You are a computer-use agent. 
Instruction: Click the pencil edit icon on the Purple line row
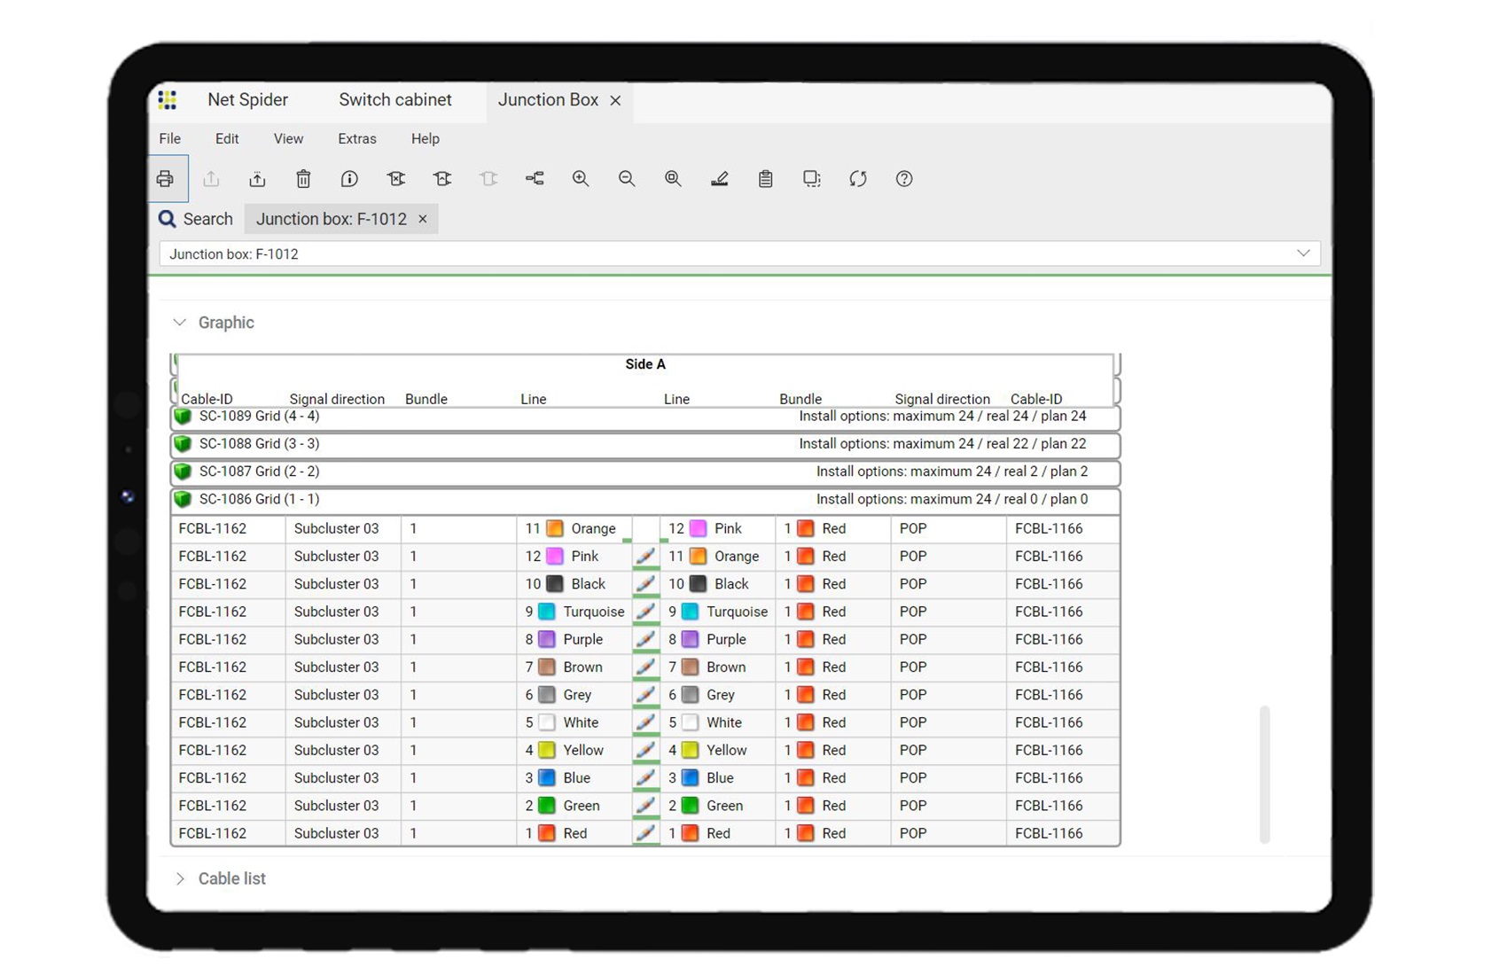644,639
